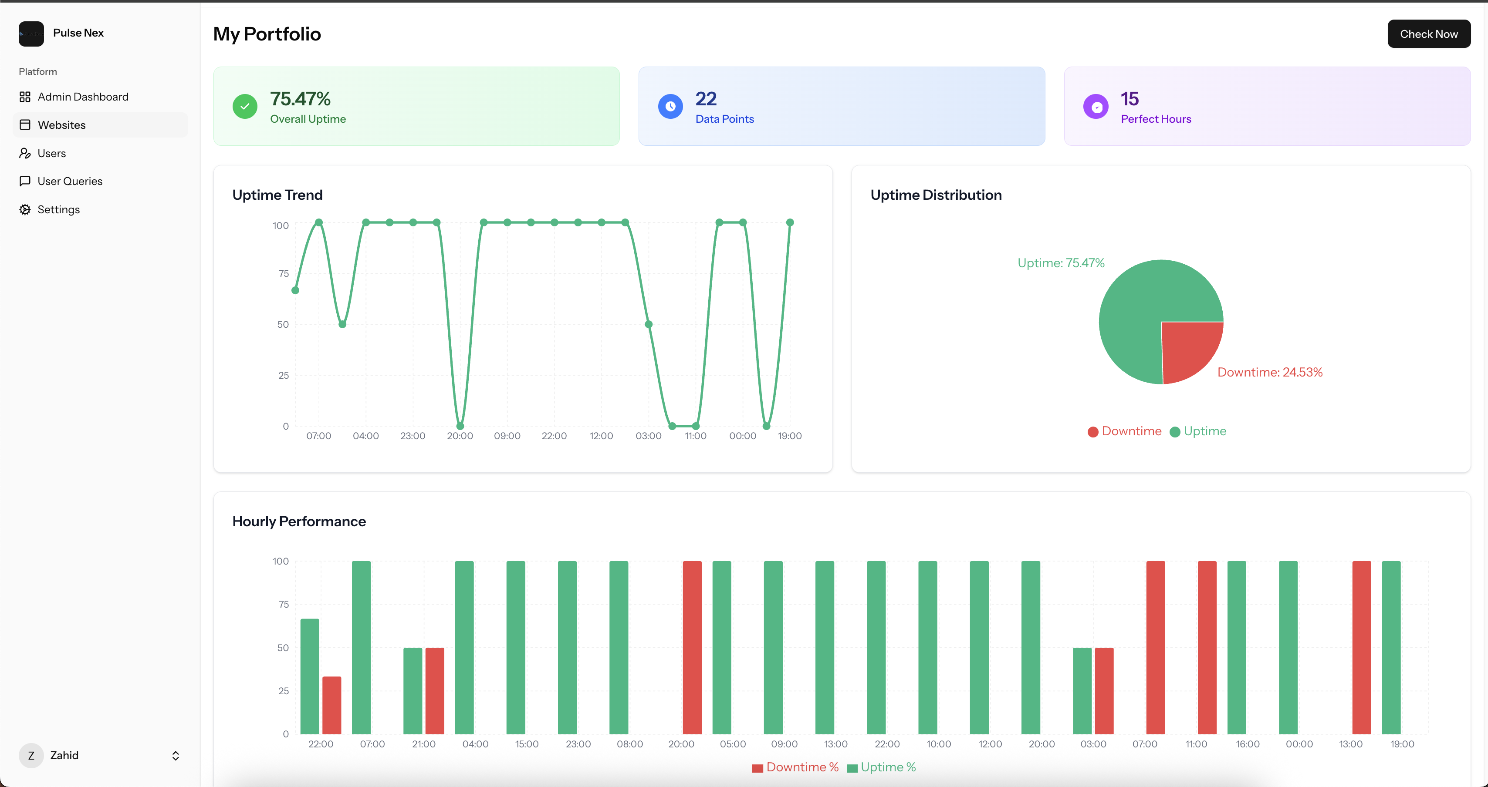Screen dimensions: 1488x787
Task: Click the Websites browser icon in sidebar
Action: 25,125
